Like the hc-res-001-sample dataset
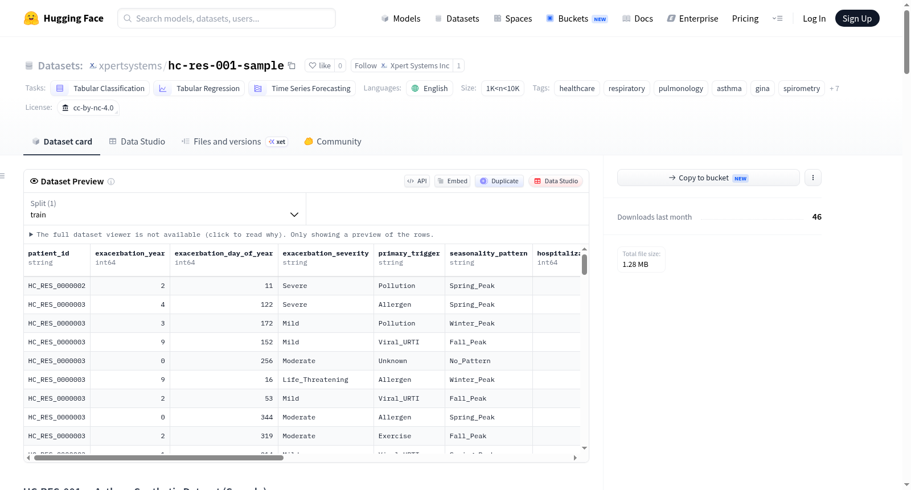Viewport: 911px width, 490px height. [x=319, y=65]
